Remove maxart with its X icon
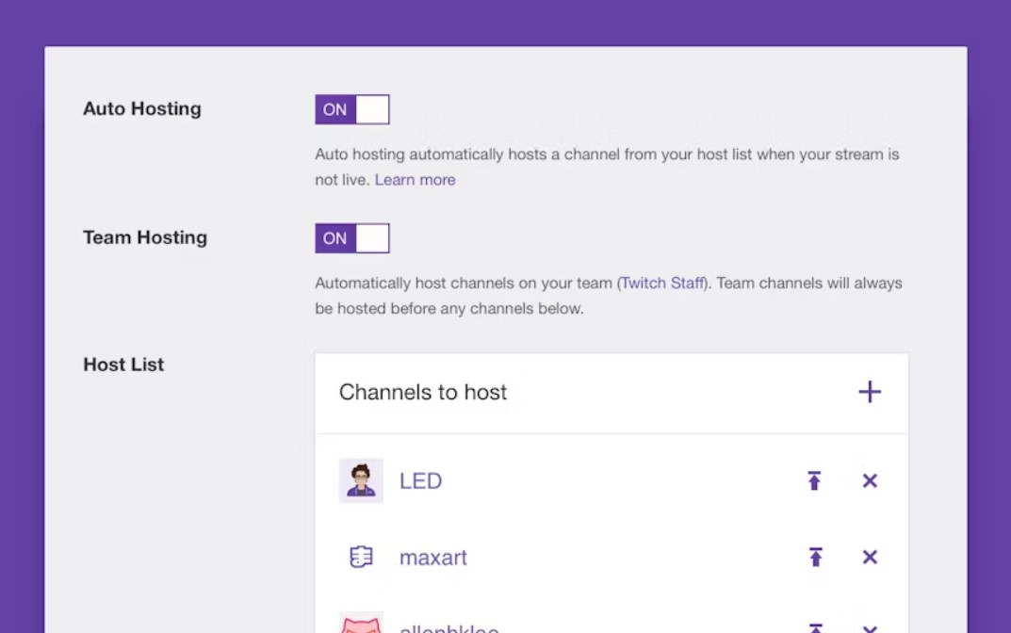This screenshot has width=1011, height=633. coord(870,557)
